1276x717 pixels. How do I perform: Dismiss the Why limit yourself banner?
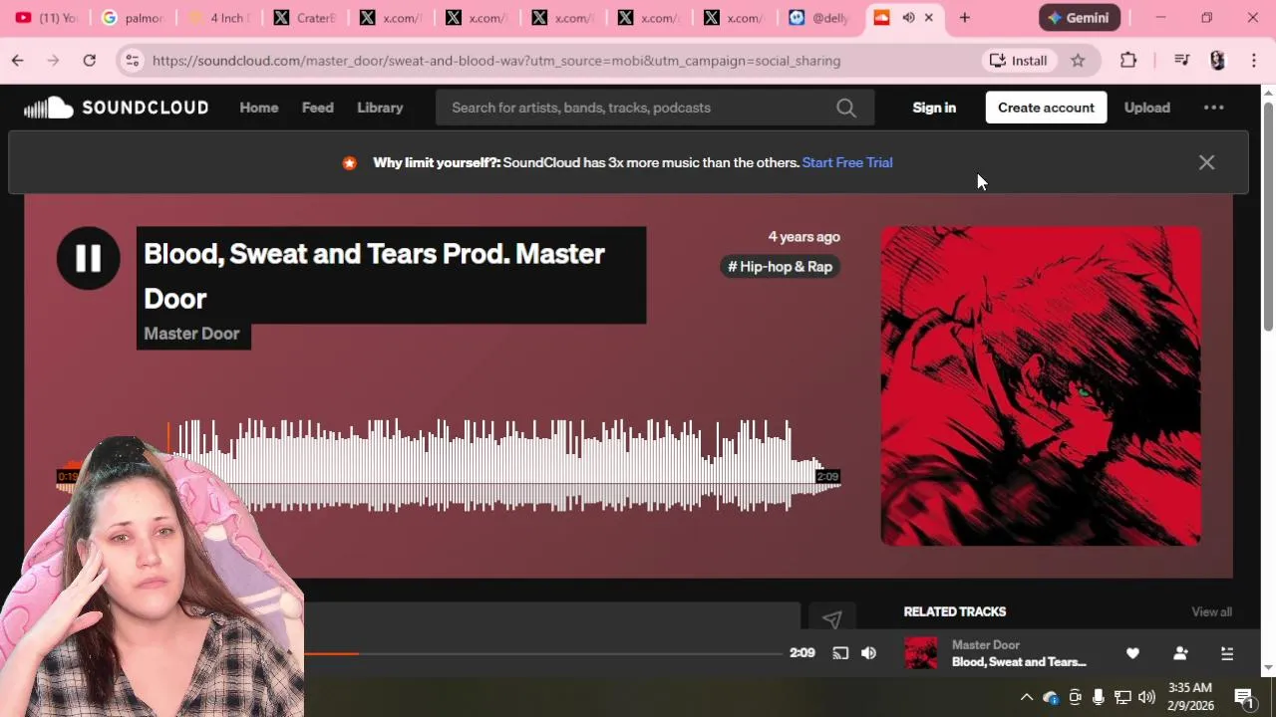[1206, 162]
